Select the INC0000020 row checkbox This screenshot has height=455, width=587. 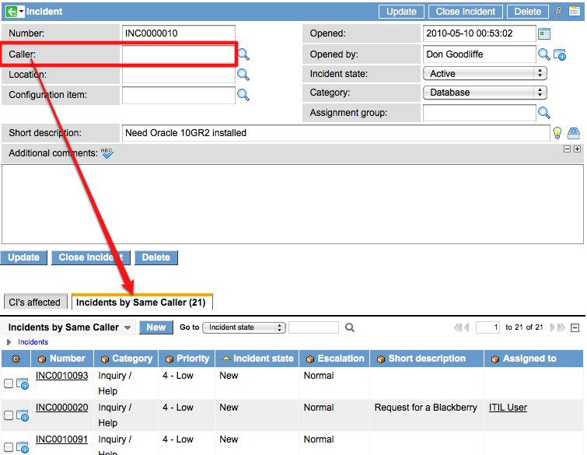pos(9,415)
